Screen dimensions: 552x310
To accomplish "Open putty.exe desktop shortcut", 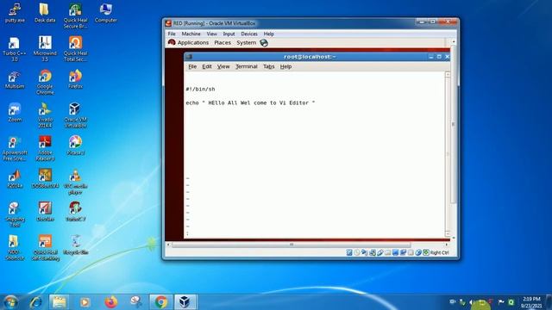I will click(x=15, y=13).
